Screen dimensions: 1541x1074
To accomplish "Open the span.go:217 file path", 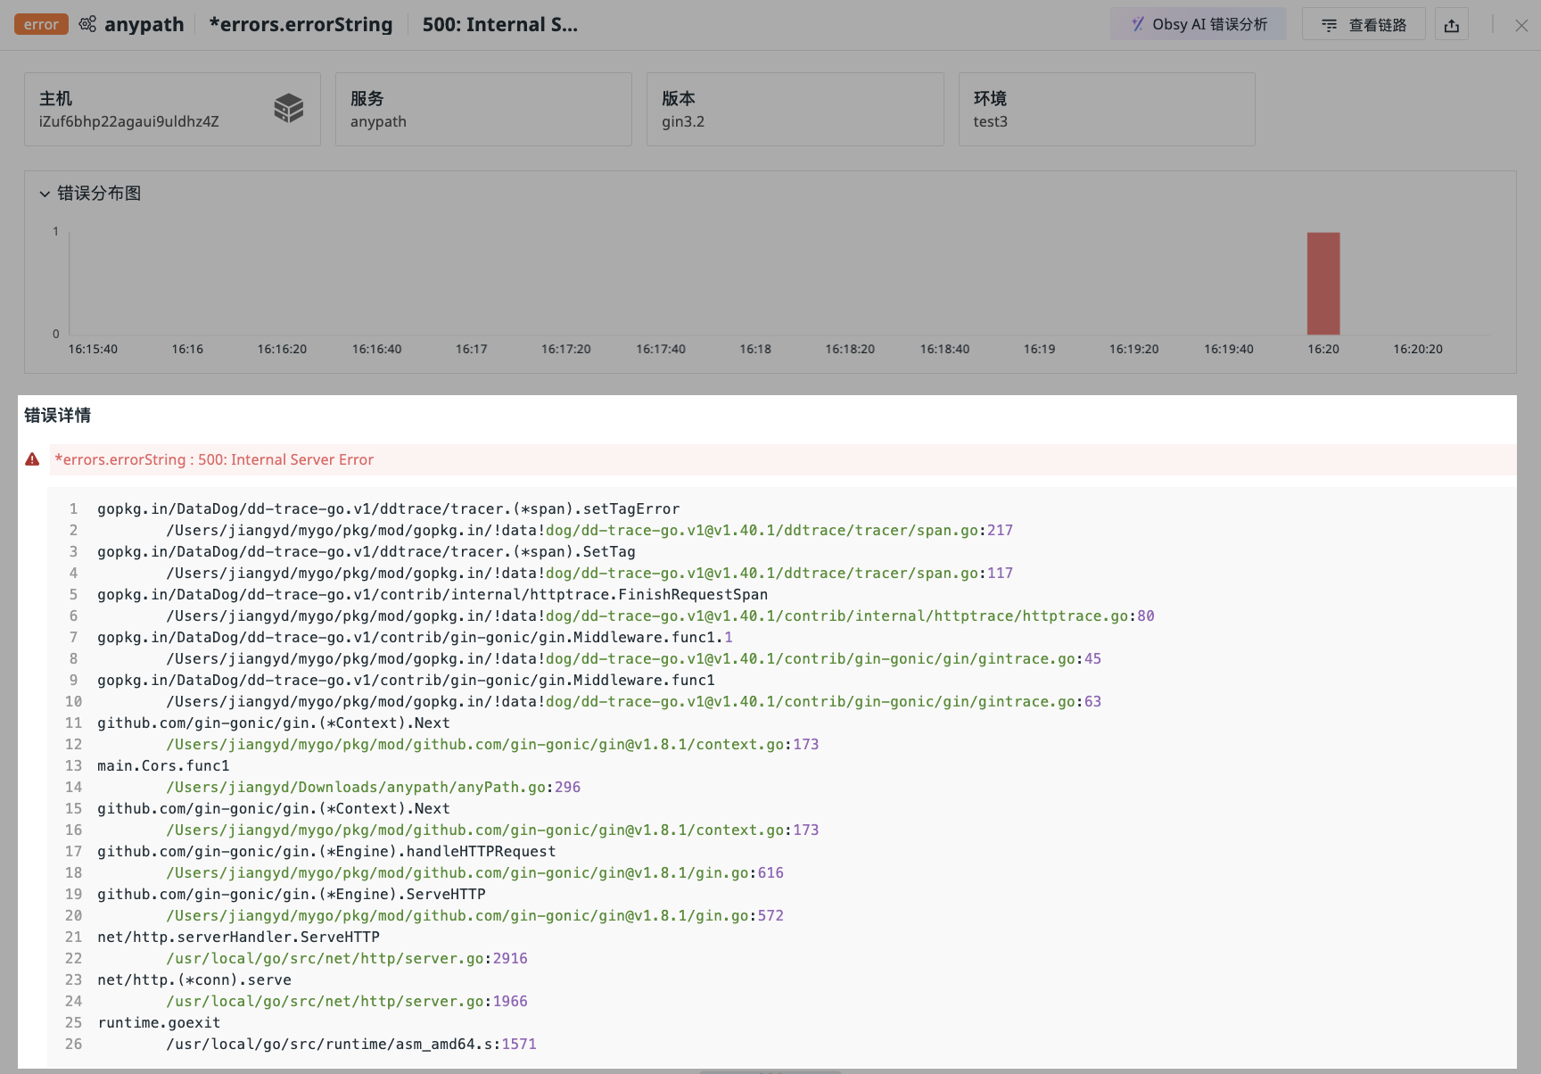I will pos(589,530).
